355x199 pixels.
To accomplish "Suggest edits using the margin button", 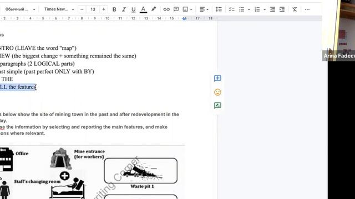I will tap(217, 106).
